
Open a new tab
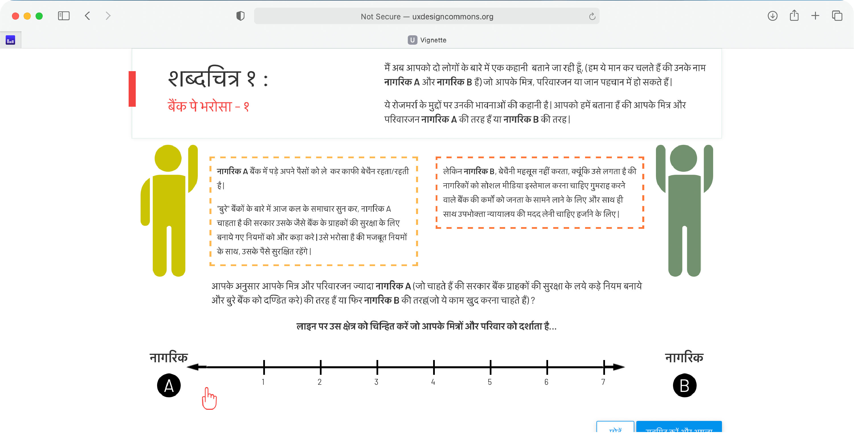[815, 16]
